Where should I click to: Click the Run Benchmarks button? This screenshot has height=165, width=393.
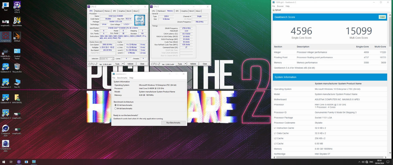point(173,123)
